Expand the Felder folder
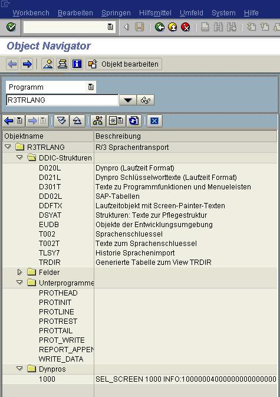The image size is (280, 397). tap(19, 272)
